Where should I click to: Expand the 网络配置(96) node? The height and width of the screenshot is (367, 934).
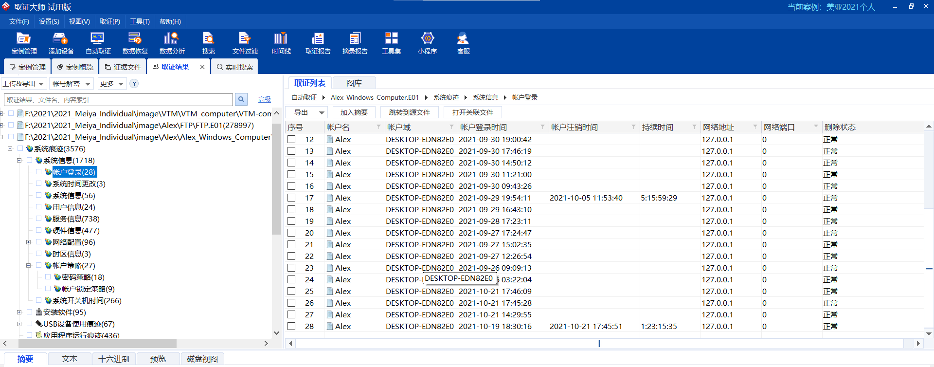click(28, 242)
